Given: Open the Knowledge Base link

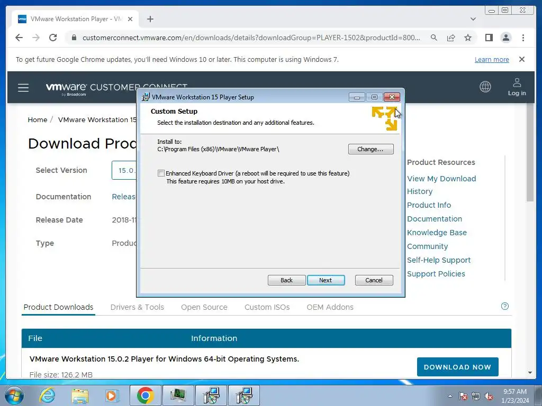Looking at the screenshot, I should (x=437, y=233).
